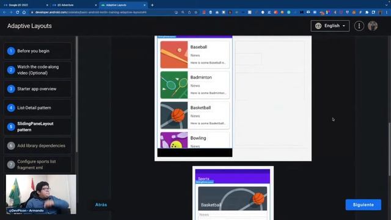This screenshot has height=220, width=391.
Task: Open the codelab more options kebab menu
Action: [x=359, y=26]
